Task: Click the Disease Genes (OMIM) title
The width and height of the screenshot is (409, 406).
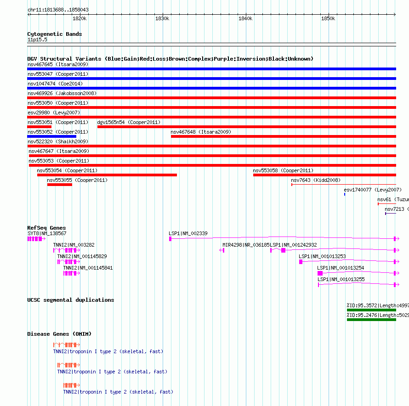Action: click(59, 334)
